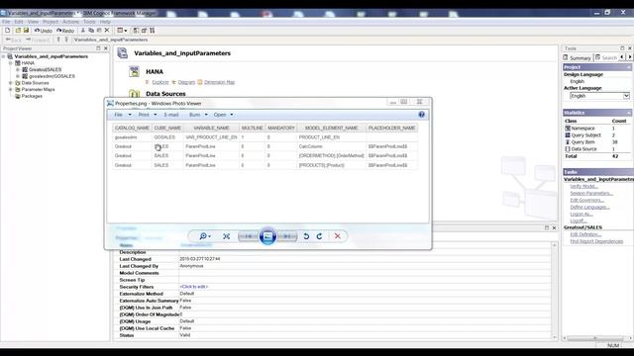
Task: Click the Photo Viewer help icon
Action: (421, 115)
